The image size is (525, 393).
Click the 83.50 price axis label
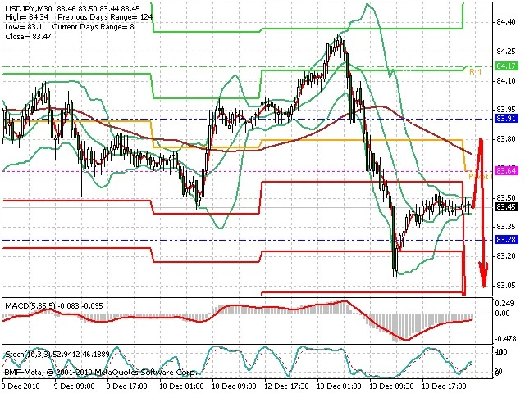coord(505,197)
